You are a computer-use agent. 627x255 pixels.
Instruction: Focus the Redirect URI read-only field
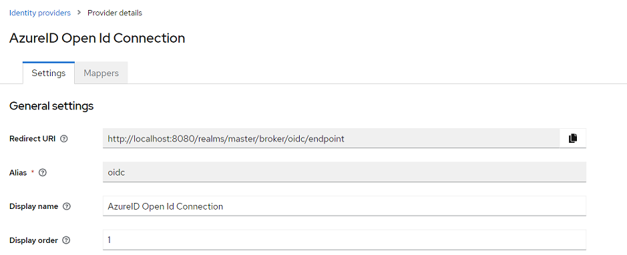click(x=331, y=139)
